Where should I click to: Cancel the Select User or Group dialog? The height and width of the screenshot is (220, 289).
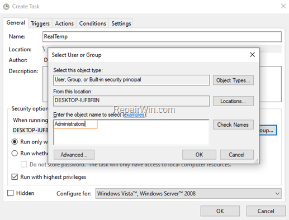click(x=236, y=155)
